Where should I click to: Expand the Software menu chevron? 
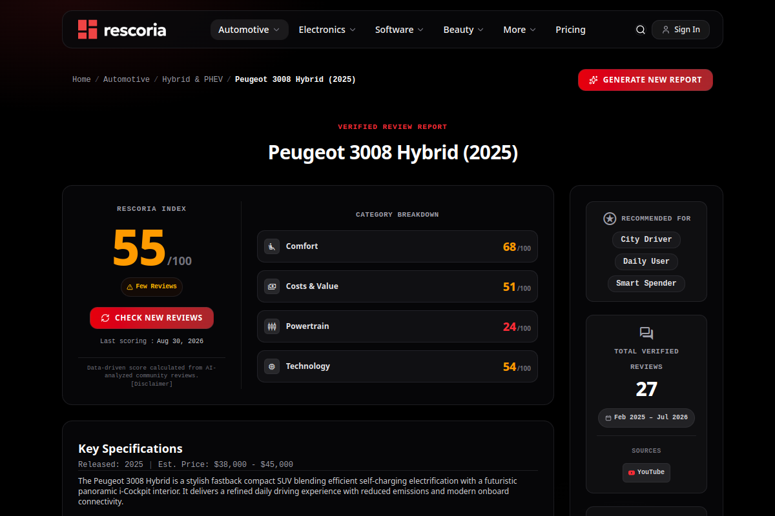[420, 30]
